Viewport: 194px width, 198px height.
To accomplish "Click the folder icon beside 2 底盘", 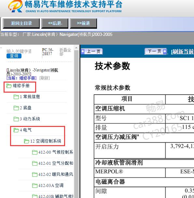I will point(16,108).
